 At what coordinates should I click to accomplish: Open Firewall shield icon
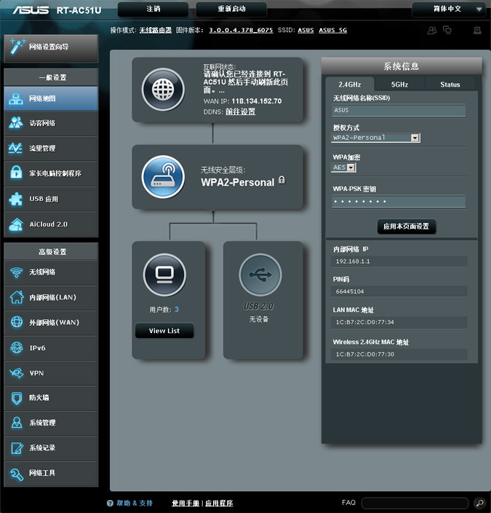pos(16,398)
